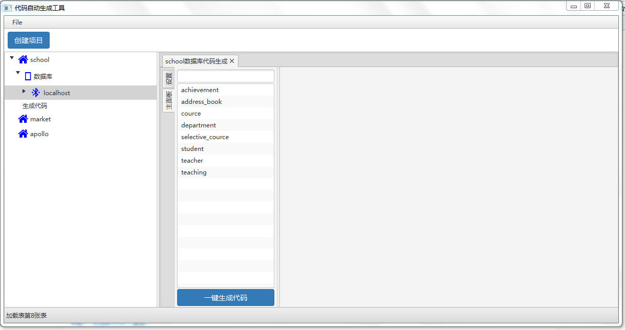Select the cource table
The image size is (625, 330).
click(x=226, y=113)
